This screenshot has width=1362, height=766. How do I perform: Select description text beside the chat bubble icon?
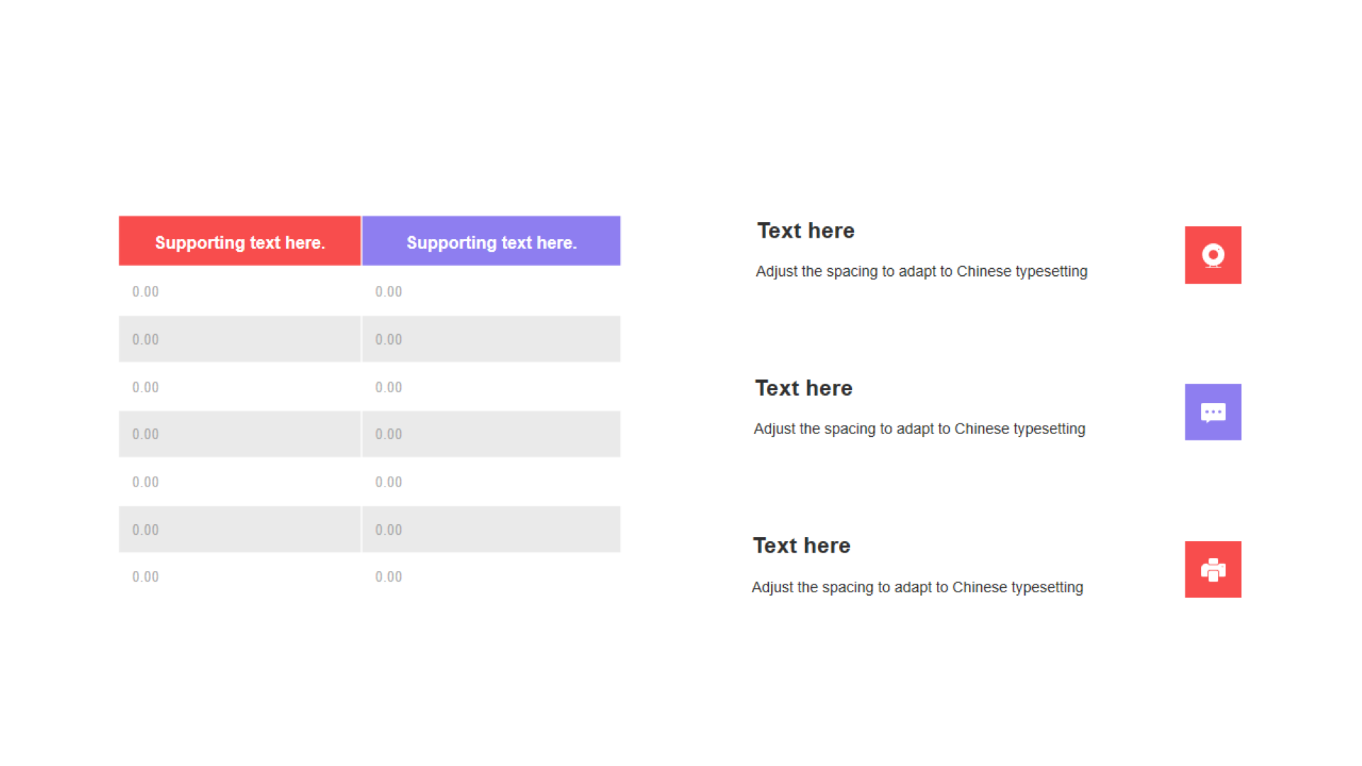(919, 429)
